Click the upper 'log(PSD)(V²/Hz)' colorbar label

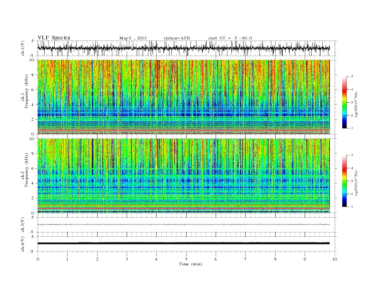tap(357, 104)
